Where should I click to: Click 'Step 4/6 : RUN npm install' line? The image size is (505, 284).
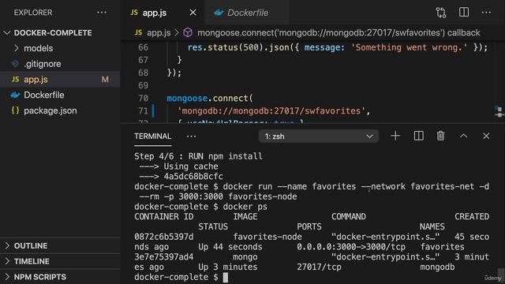(x=198, y=156)
